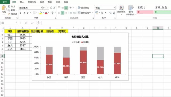This screenshot has width=171, height=97.
Task: Open Conditional Formatting menu
Action: coord(121,10)
